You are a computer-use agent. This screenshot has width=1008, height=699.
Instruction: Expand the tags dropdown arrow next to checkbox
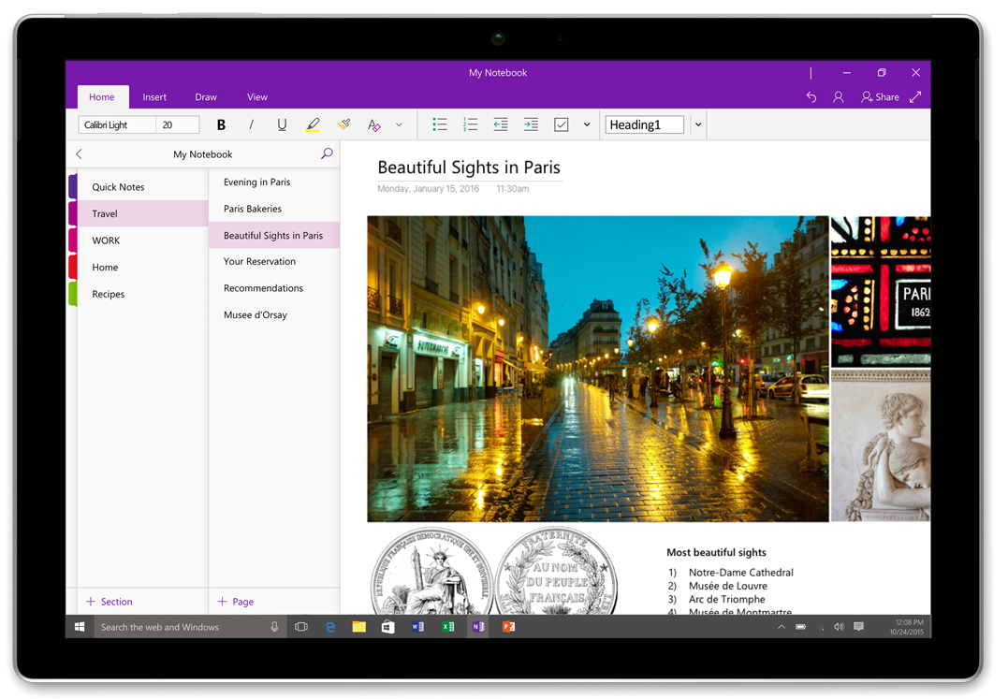(587, 124)
